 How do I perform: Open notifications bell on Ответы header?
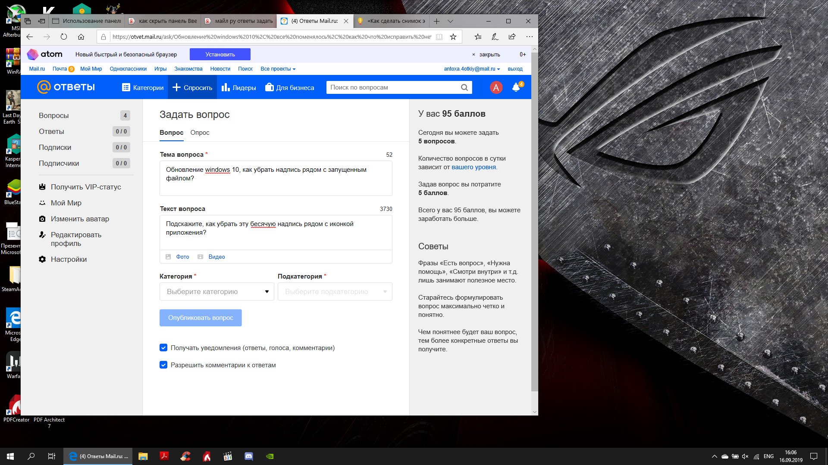(516, 87)
